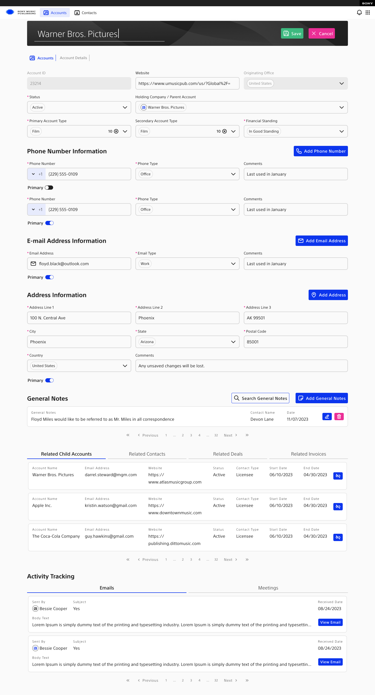
Task: View the second Bessie Cooper email
Action: [x=330, y=662]
